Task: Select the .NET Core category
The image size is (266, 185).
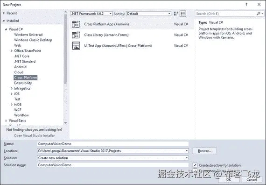Action: (22, 56)
